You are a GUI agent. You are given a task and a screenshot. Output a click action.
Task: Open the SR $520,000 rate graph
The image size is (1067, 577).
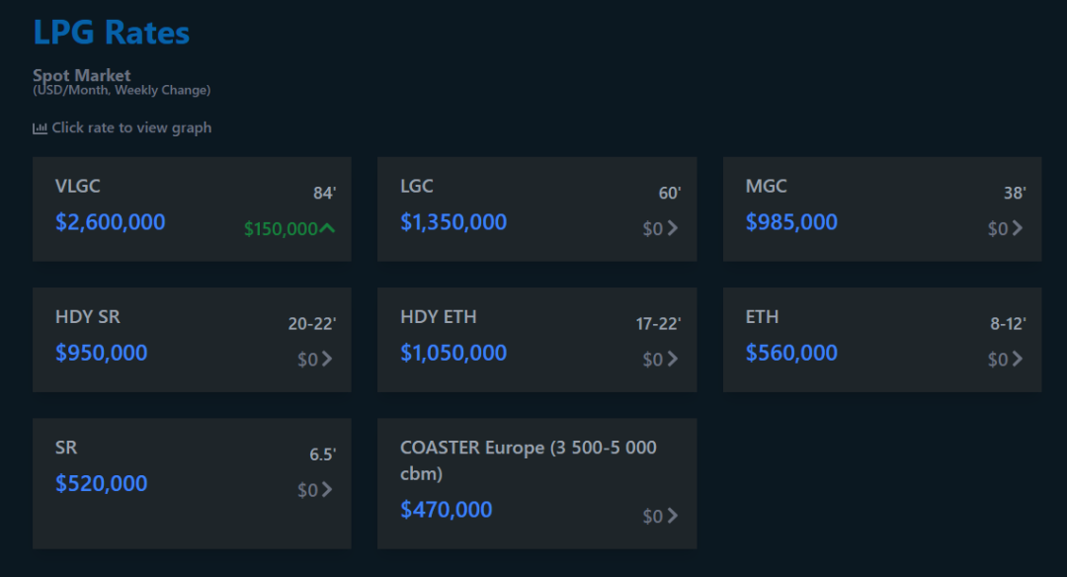click(x=102, y=483)
